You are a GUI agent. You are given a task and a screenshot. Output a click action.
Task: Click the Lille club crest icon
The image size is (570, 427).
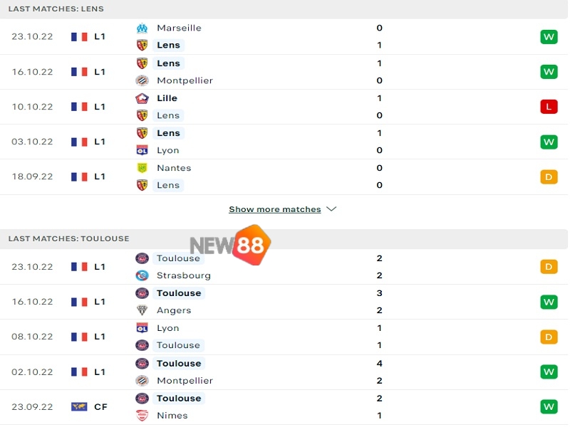pos(142,98)
